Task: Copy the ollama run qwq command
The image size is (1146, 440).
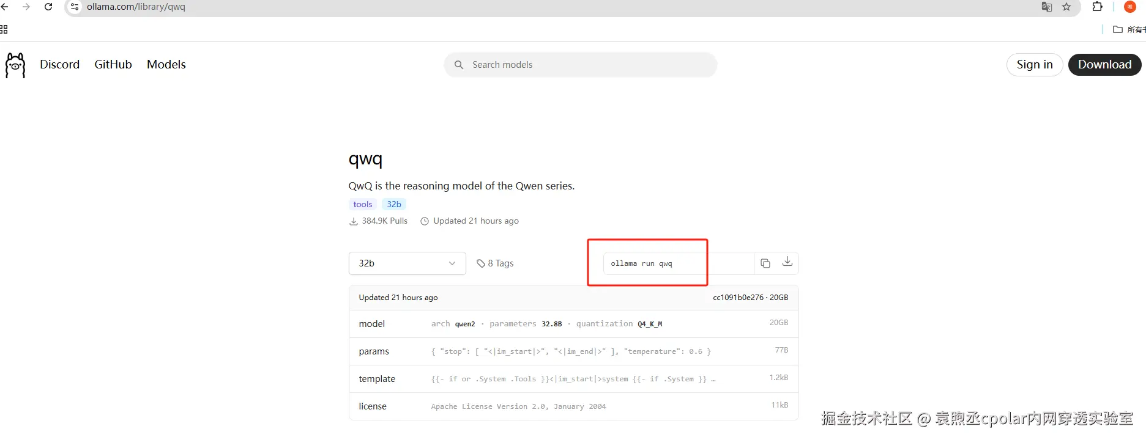Action: point(765,263)
